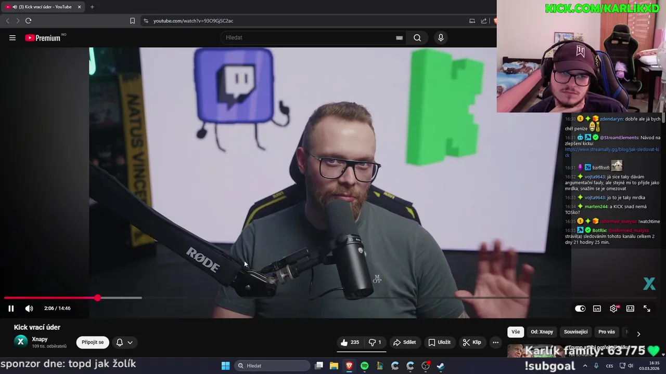Click the tray microphone icon
The image size is (666, 374).
pos(596,366)
